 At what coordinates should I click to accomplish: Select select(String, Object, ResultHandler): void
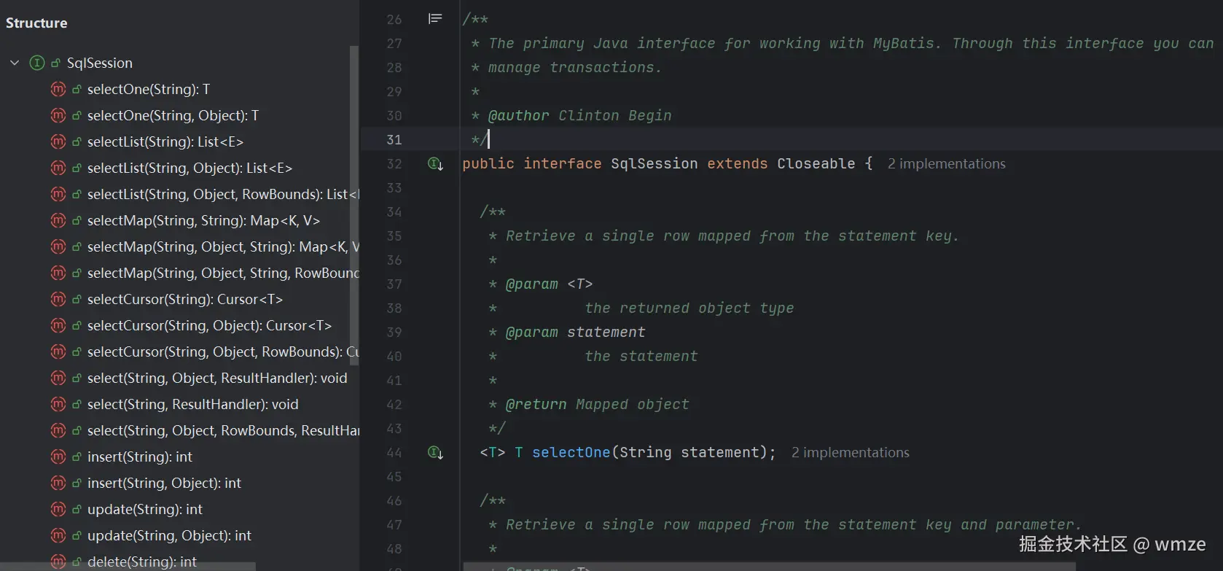(x=217, y=378)
